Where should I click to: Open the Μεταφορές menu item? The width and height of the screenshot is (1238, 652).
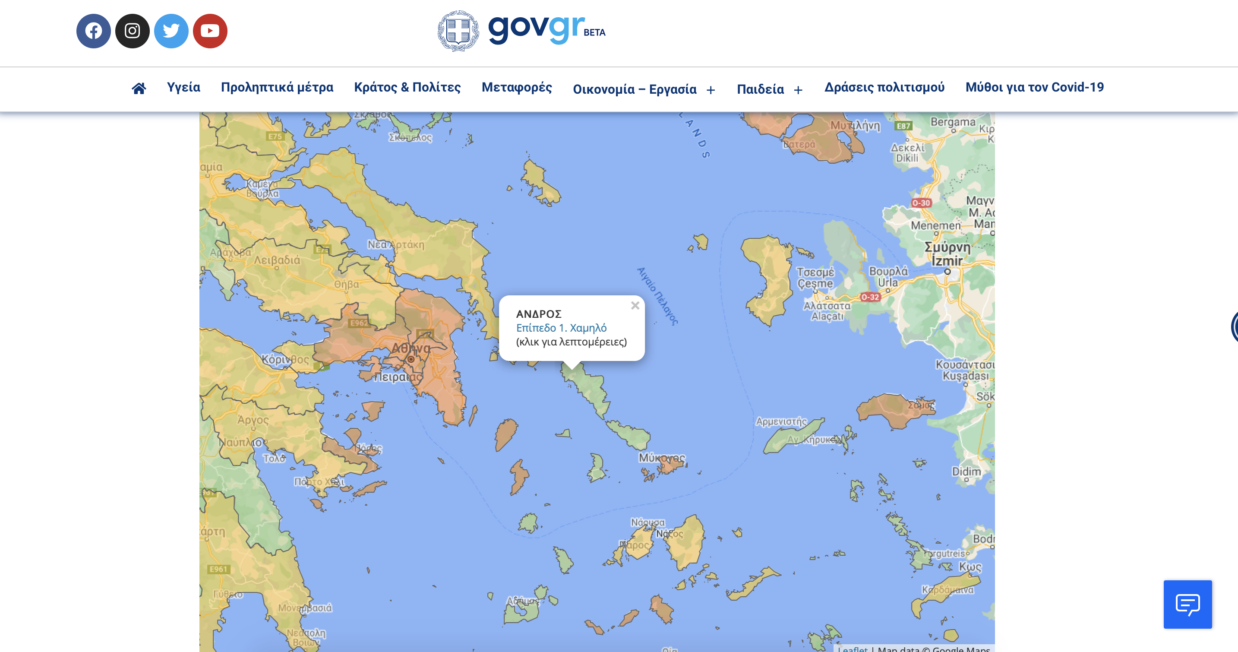pyautogui.click(x=517, y=88)
